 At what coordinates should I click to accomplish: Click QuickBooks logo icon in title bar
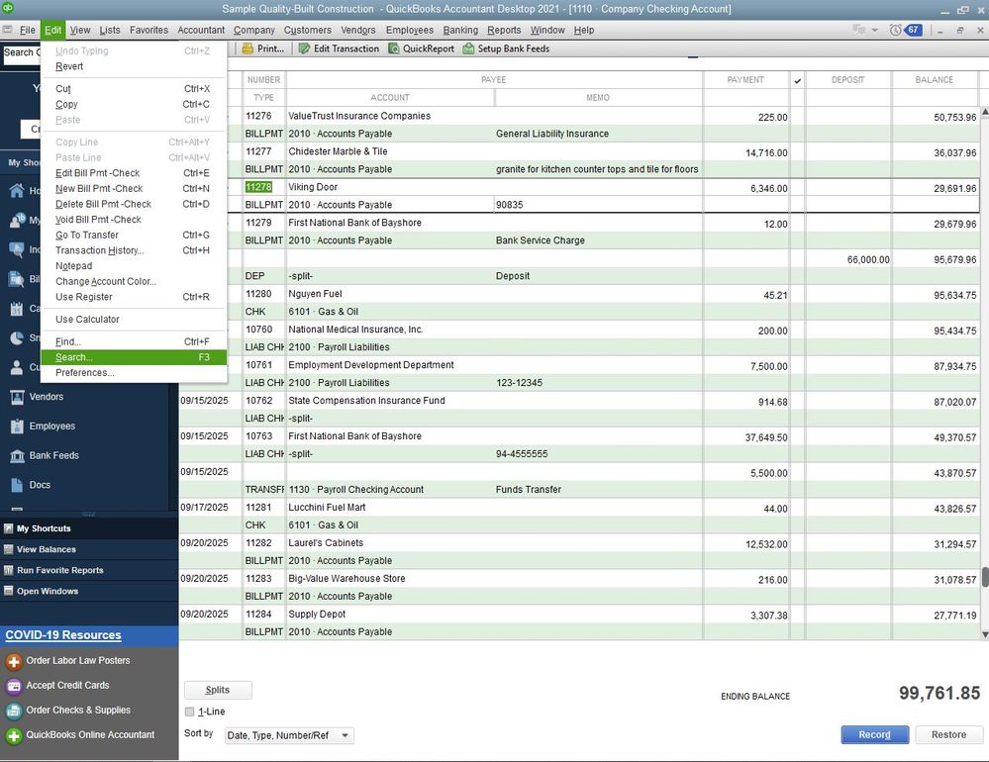click(x=7, y=8)
